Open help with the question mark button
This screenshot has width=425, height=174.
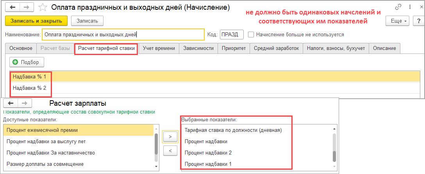point(418,20)
